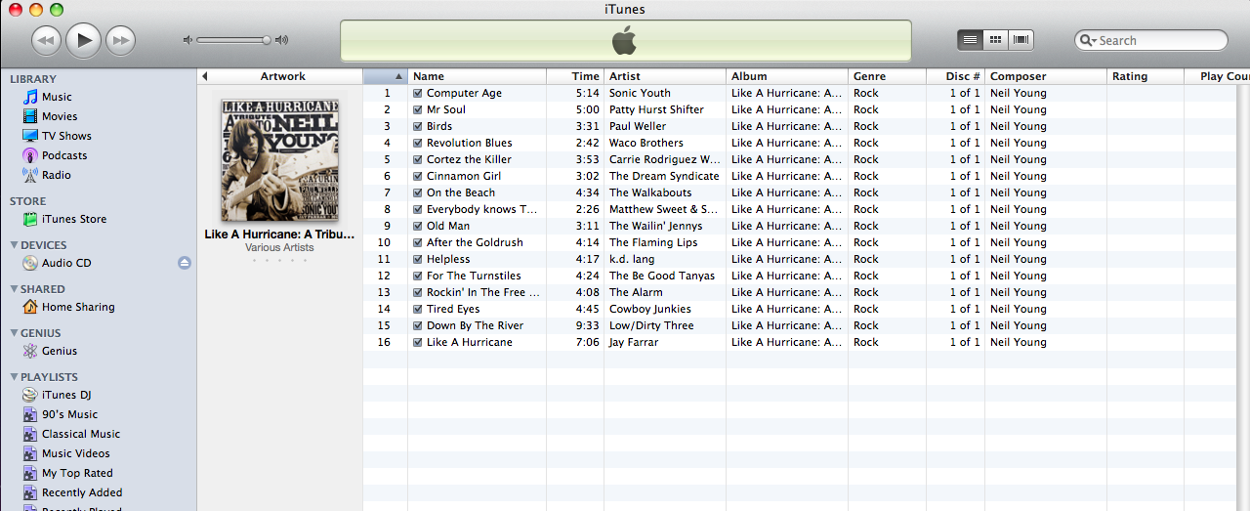The width and height of the screenshot is (1250, 511).
Task: Uncheck the Cinnamon Girl checkbox
Action: pyautogui.click(x=418, y=176)
